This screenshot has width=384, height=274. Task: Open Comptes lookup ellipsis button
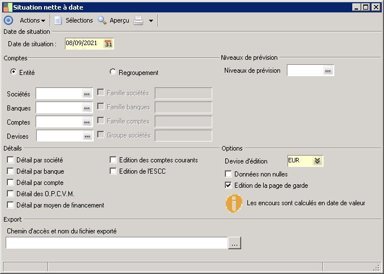pos(87,122)
